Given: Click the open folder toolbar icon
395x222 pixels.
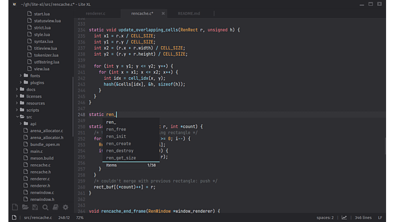Looking at the screenshot, I should tap(25, 207).
